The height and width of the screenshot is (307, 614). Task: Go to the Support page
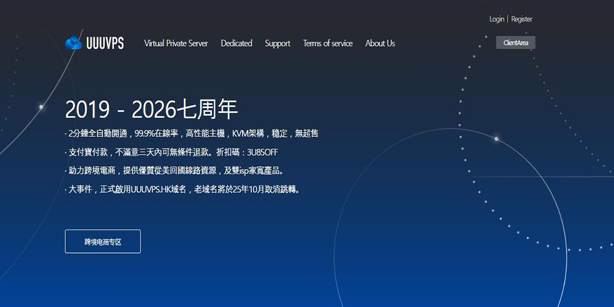tap(278, 44)
